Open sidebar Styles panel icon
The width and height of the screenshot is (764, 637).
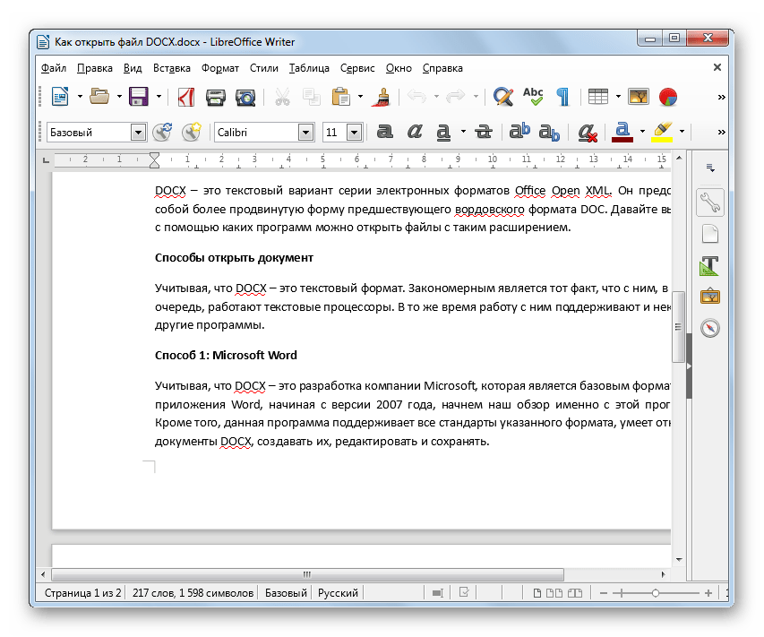tap(710, 266)
